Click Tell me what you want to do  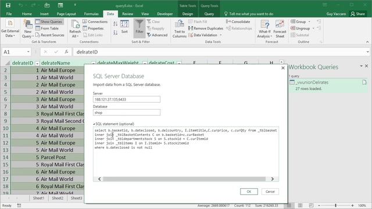(249, 14)
